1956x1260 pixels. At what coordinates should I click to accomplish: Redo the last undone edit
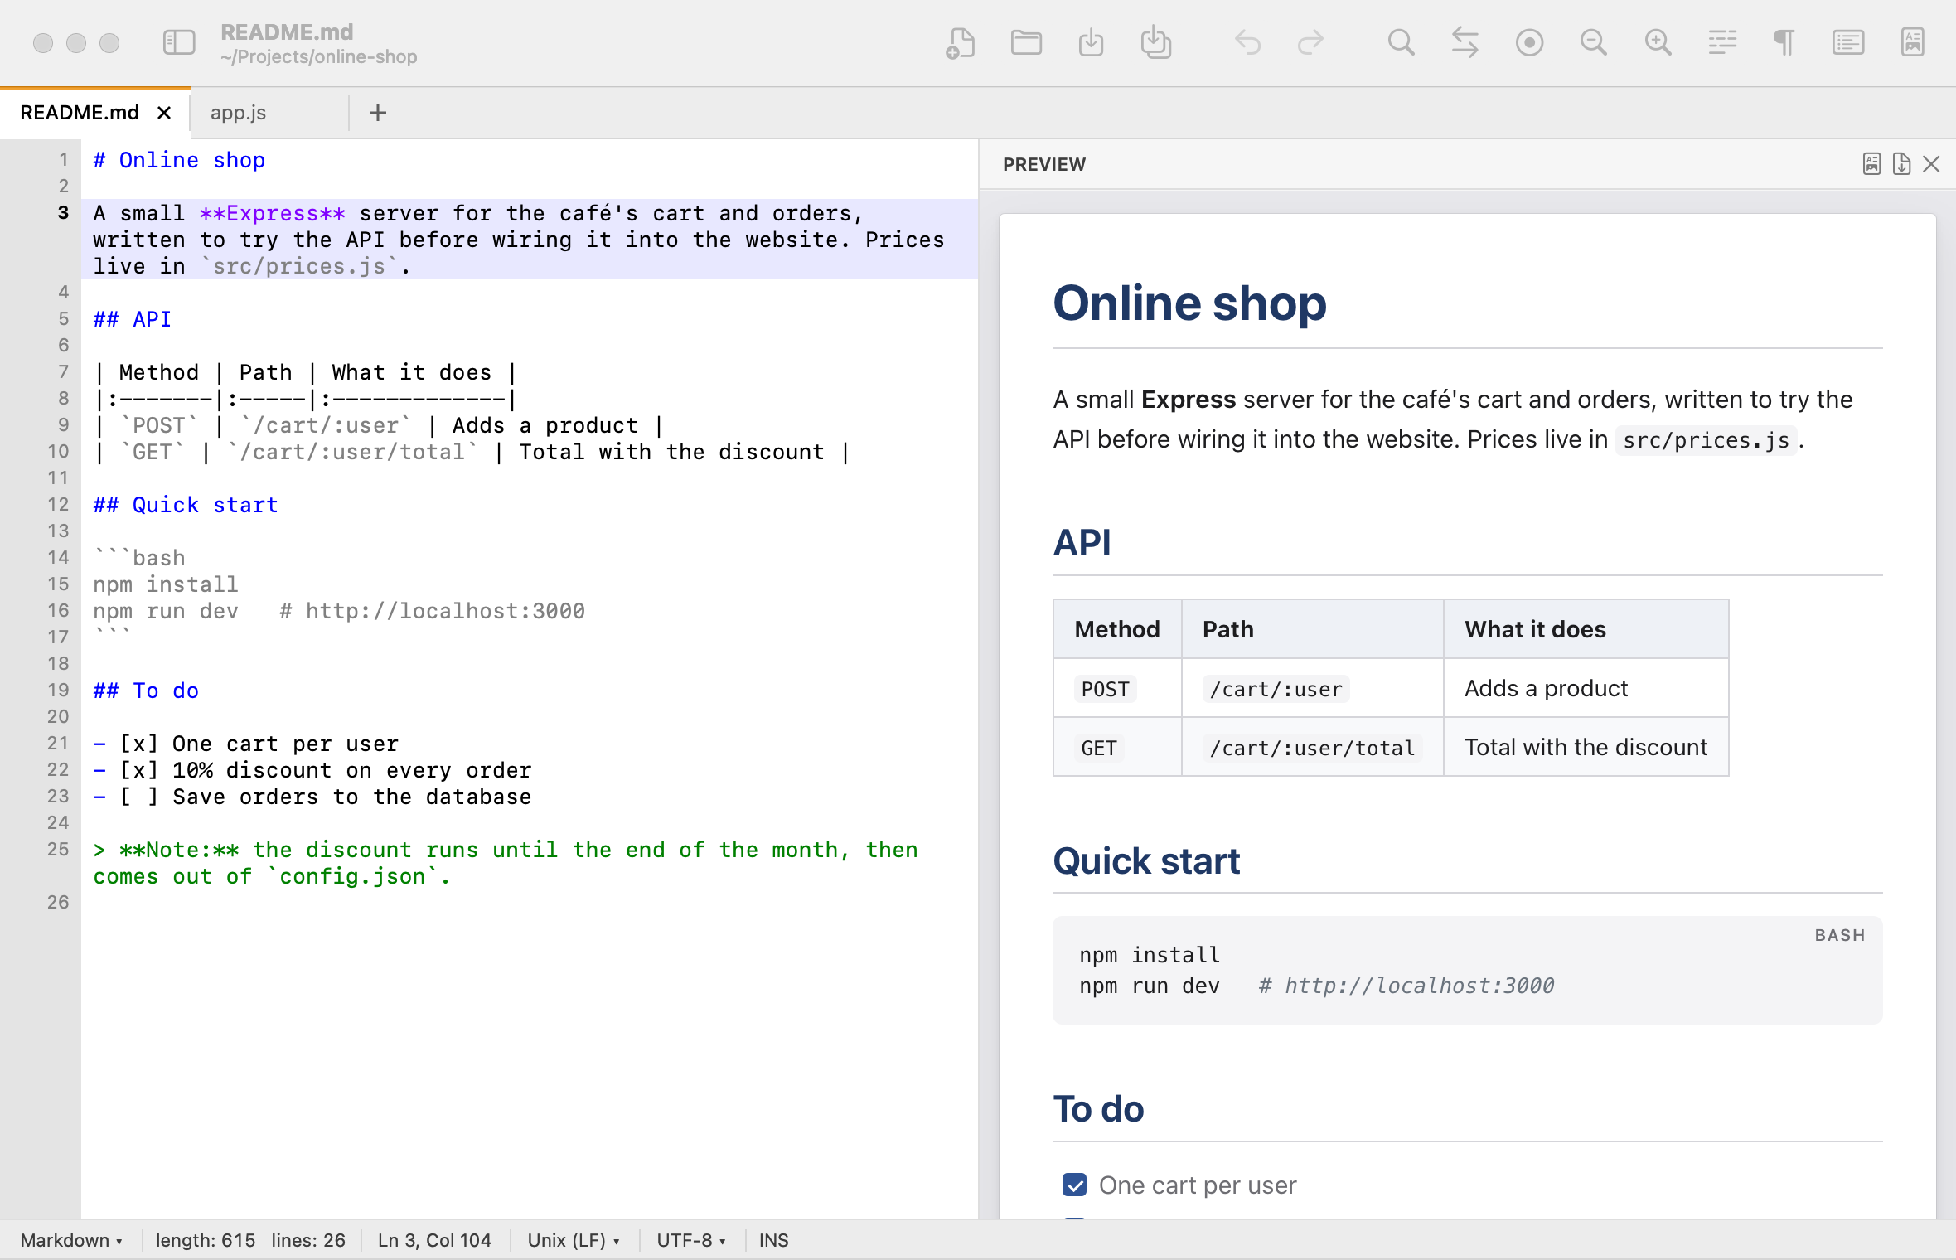tap(1310, 42)
